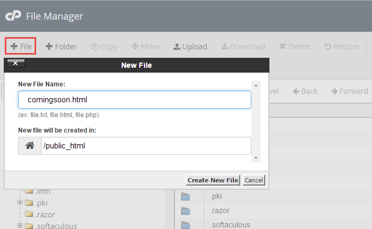Open the Upload tool
This screenshot has width=372, height=229.
190,47
